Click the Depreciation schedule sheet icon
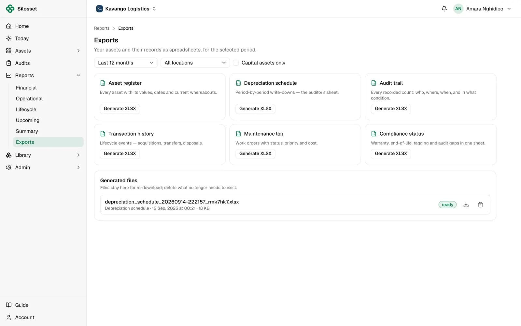Viewport: 521px width, 326px height. pos(238,83)
